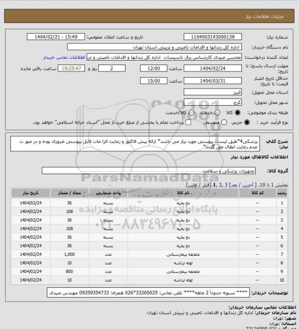The image size is (299, 329).
Task: Click the delivery city field کرج
Action: coord(213,102)
